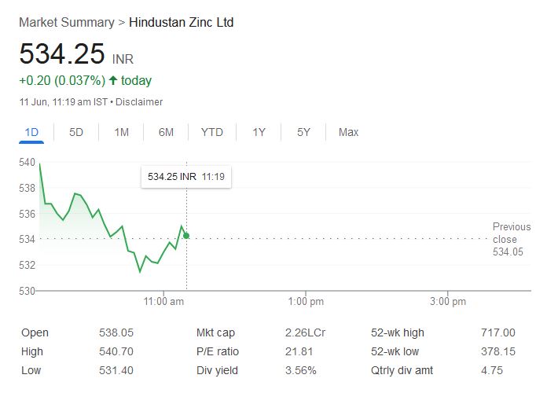Click the 534.25 INR chart tooltip
Screen dimensions: 558x393
186,177
